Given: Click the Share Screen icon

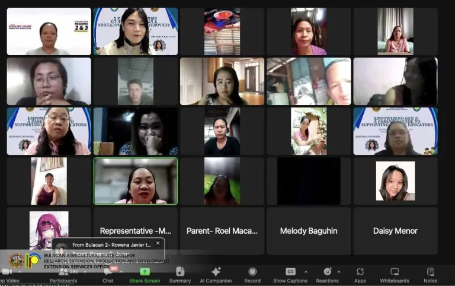Looking at the screenshot, I should click(145, 272).
